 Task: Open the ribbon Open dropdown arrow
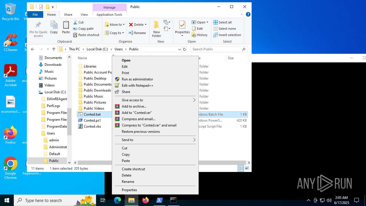click(x=207, y=22)
